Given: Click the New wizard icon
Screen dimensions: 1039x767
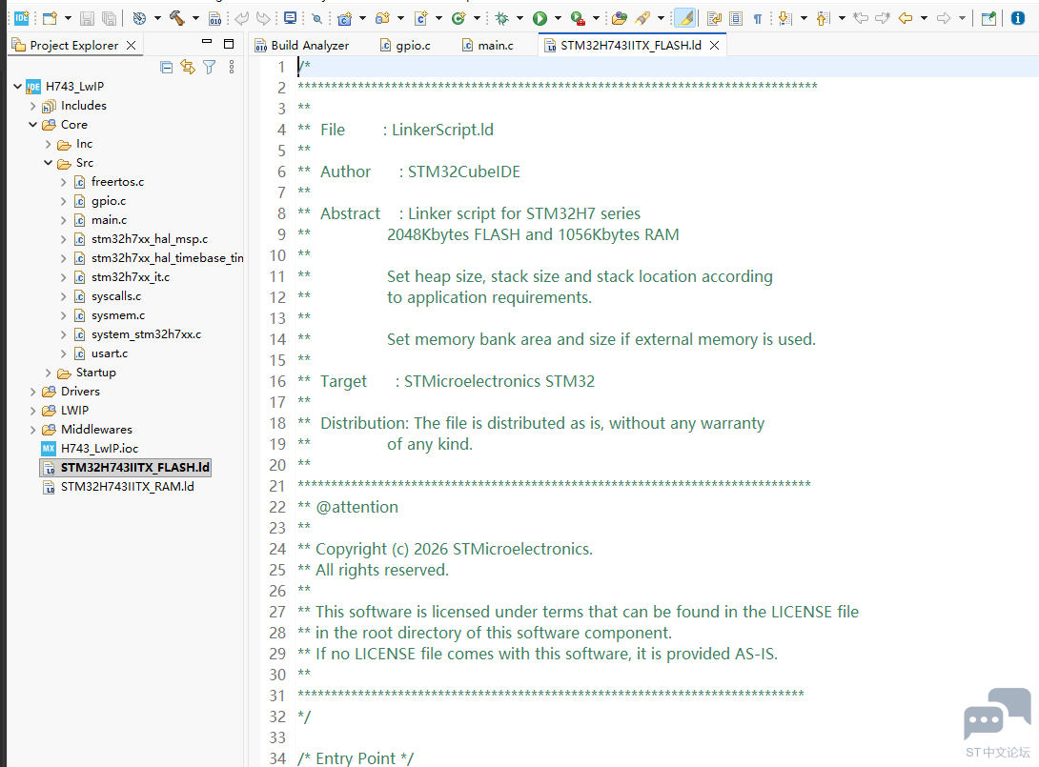Looking at the screenshot, I should click(50, 18).
